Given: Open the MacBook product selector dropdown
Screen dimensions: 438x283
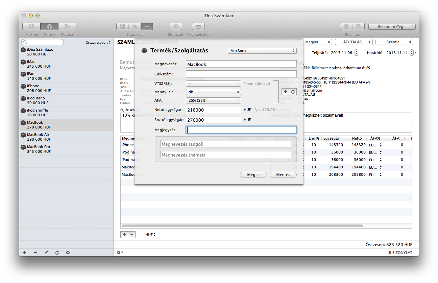Looking at the screenshot, I should click(262, 51).
